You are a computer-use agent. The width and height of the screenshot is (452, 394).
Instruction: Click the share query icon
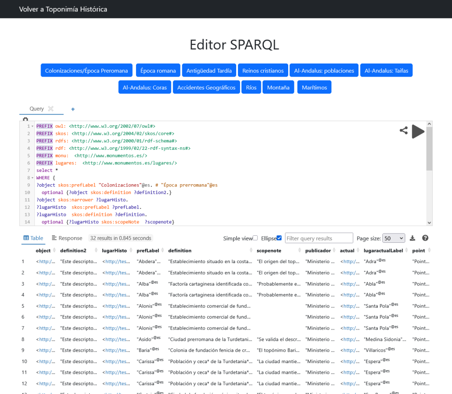[403, 130]
